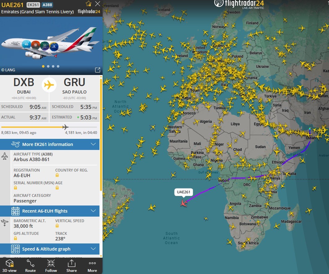The width and height of the screenshot is (329, 274).
Task: Click the locked Country of Reg padlock
Action: tap(57, 175)
